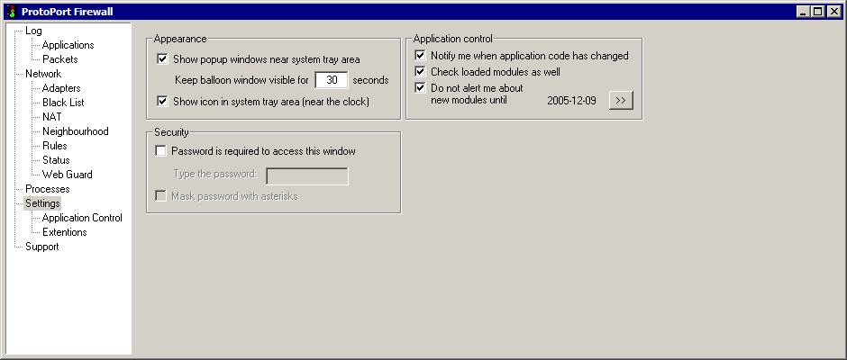Screen dimensions: 847x360
Task: Enable 'Password is required to access this window'
Action: click(161, 151)
